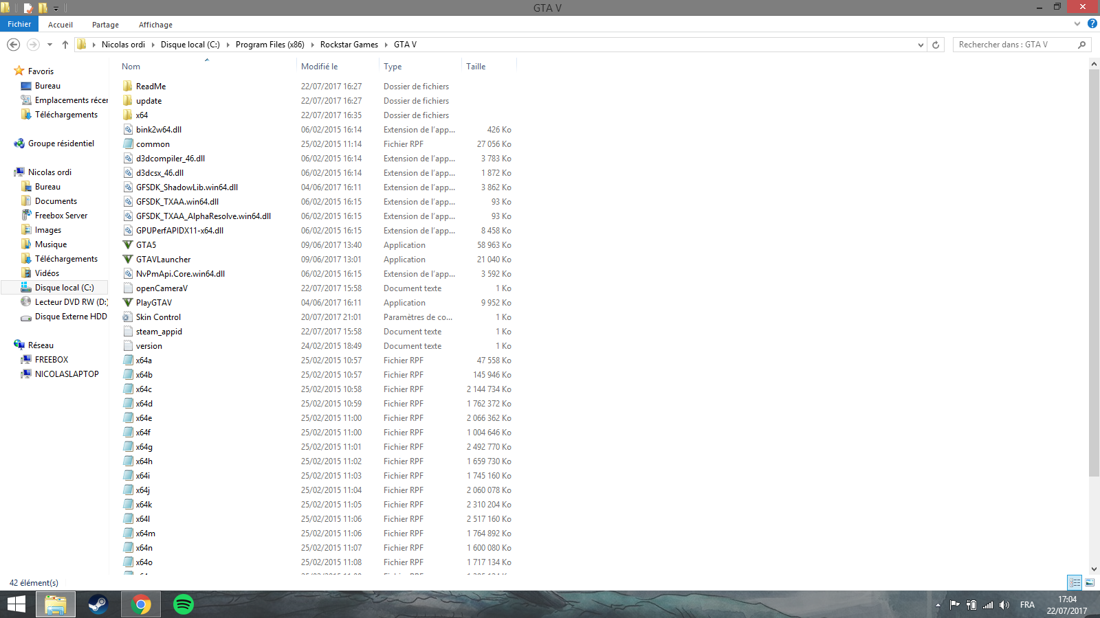The height and width of the screenshot is (618, 1100).
Task: Select the GFSDK_TXAA_AlphaResolve.win64.dll file name
Action: click(x=203, y=216)
